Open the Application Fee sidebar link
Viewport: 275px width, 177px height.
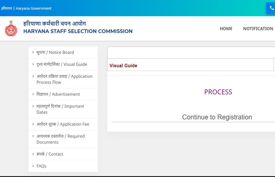(x=63, y=124)
